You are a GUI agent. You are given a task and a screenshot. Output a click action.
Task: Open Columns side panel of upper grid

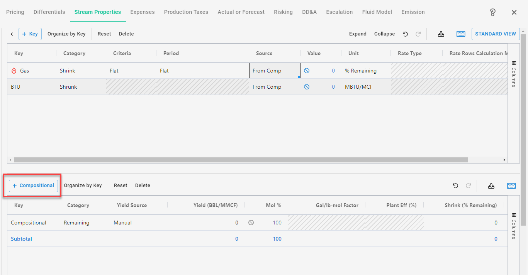coord(513,74)
